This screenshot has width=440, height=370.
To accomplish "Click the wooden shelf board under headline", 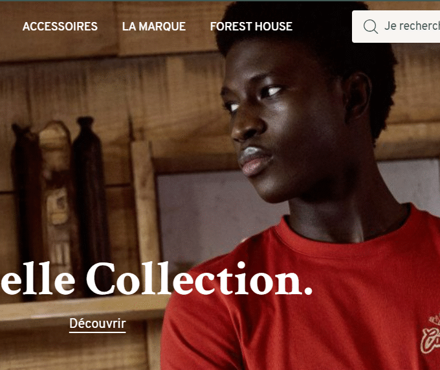I will 82,309.
